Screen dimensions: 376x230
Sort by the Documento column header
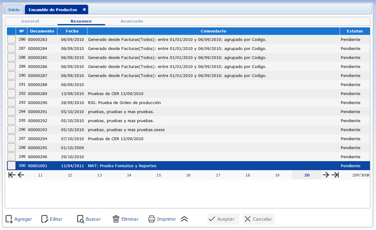(42, 31)
